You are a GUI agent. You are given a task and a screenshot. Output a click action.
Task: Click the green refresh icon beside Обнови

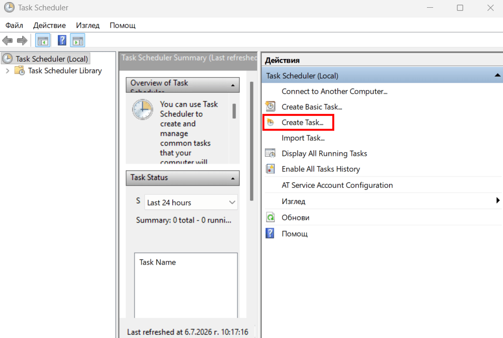[270, 217]
